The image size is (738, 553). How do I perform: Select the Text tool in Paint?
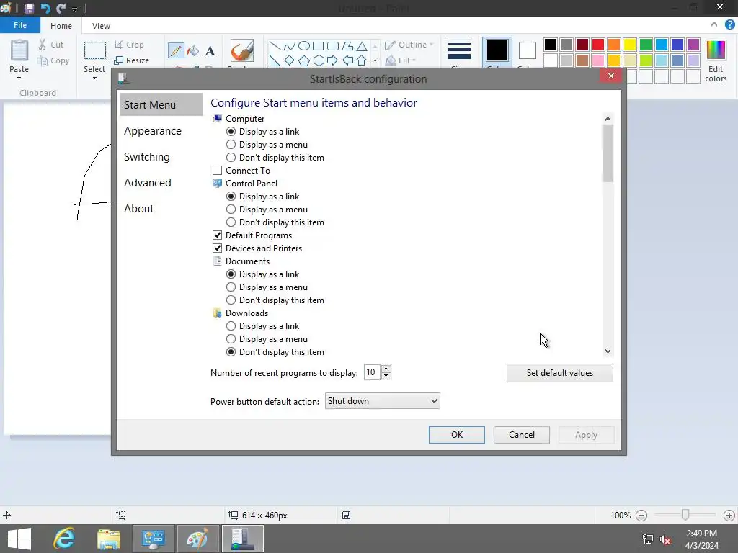pyautogui.click(x=210, y=51)
